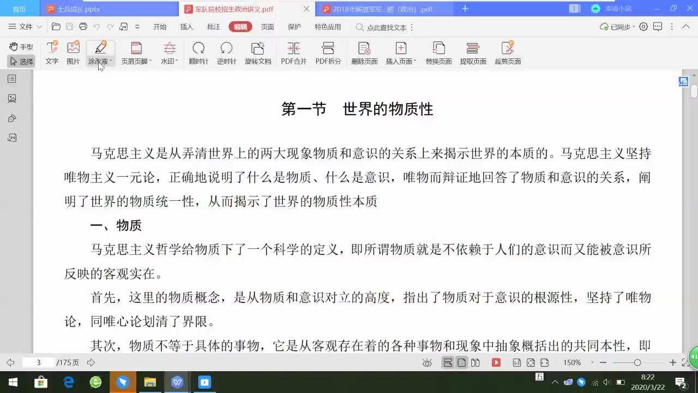Open the 页眉页脚 header footer tool
698x393 pixels.
point(136,53)
